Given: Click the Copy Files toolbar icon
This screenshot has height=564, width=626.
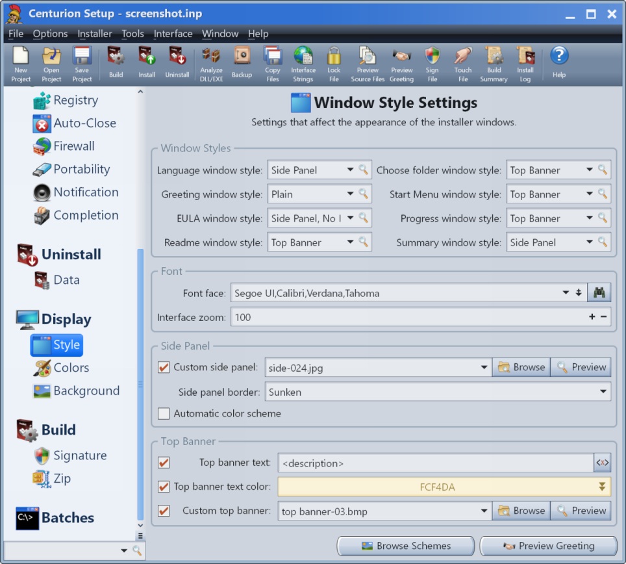Looking at the screenshot, I should [273, 64].
